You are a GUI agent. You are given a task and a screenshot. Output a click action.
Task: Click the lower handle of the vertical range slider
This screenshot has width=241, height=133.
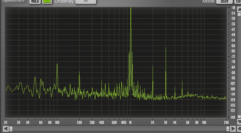pos(239,117)
